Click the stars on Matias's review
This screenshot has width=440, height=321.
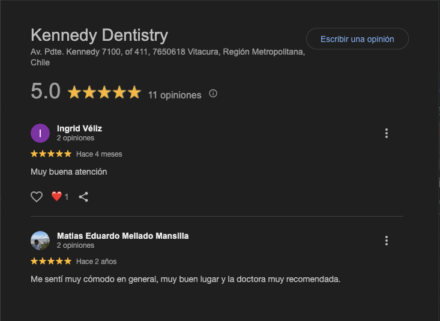pyautogui.click(x=51, y=262)
